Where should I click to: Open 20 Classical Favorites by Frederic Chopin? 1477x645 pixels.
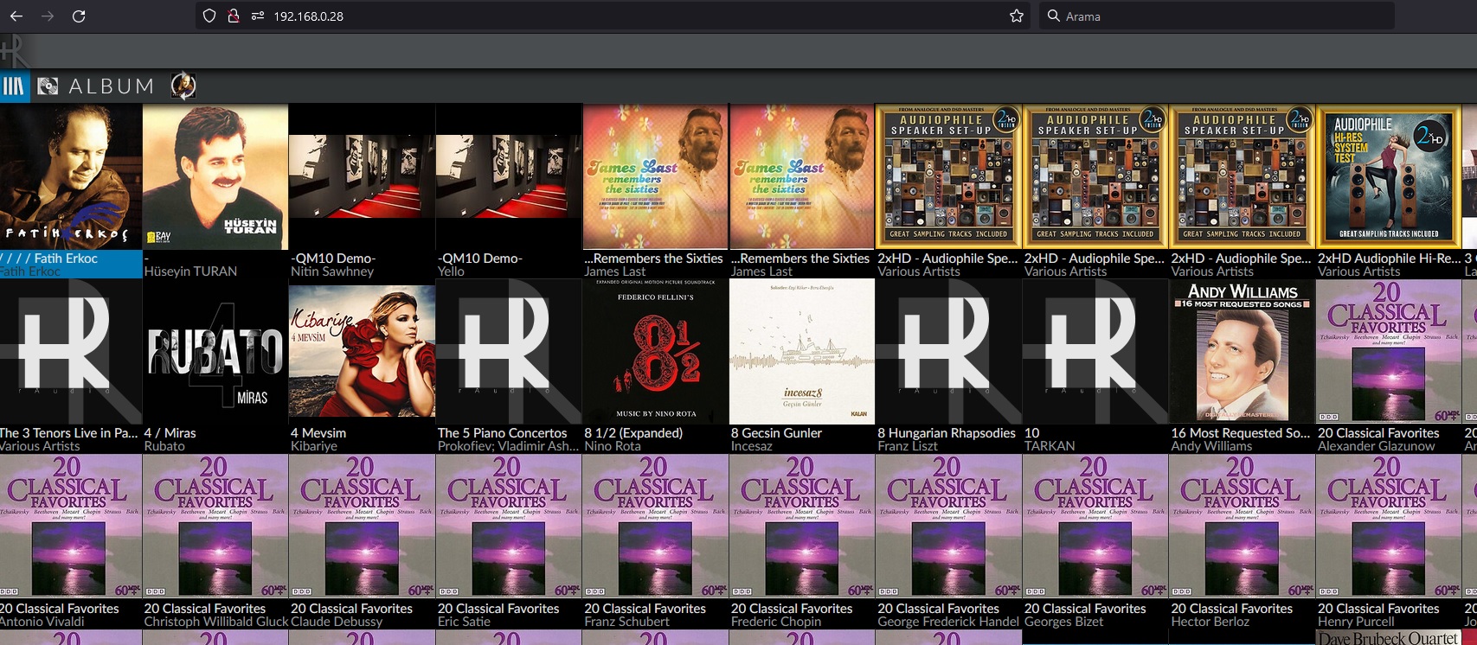tap(802, 527)
